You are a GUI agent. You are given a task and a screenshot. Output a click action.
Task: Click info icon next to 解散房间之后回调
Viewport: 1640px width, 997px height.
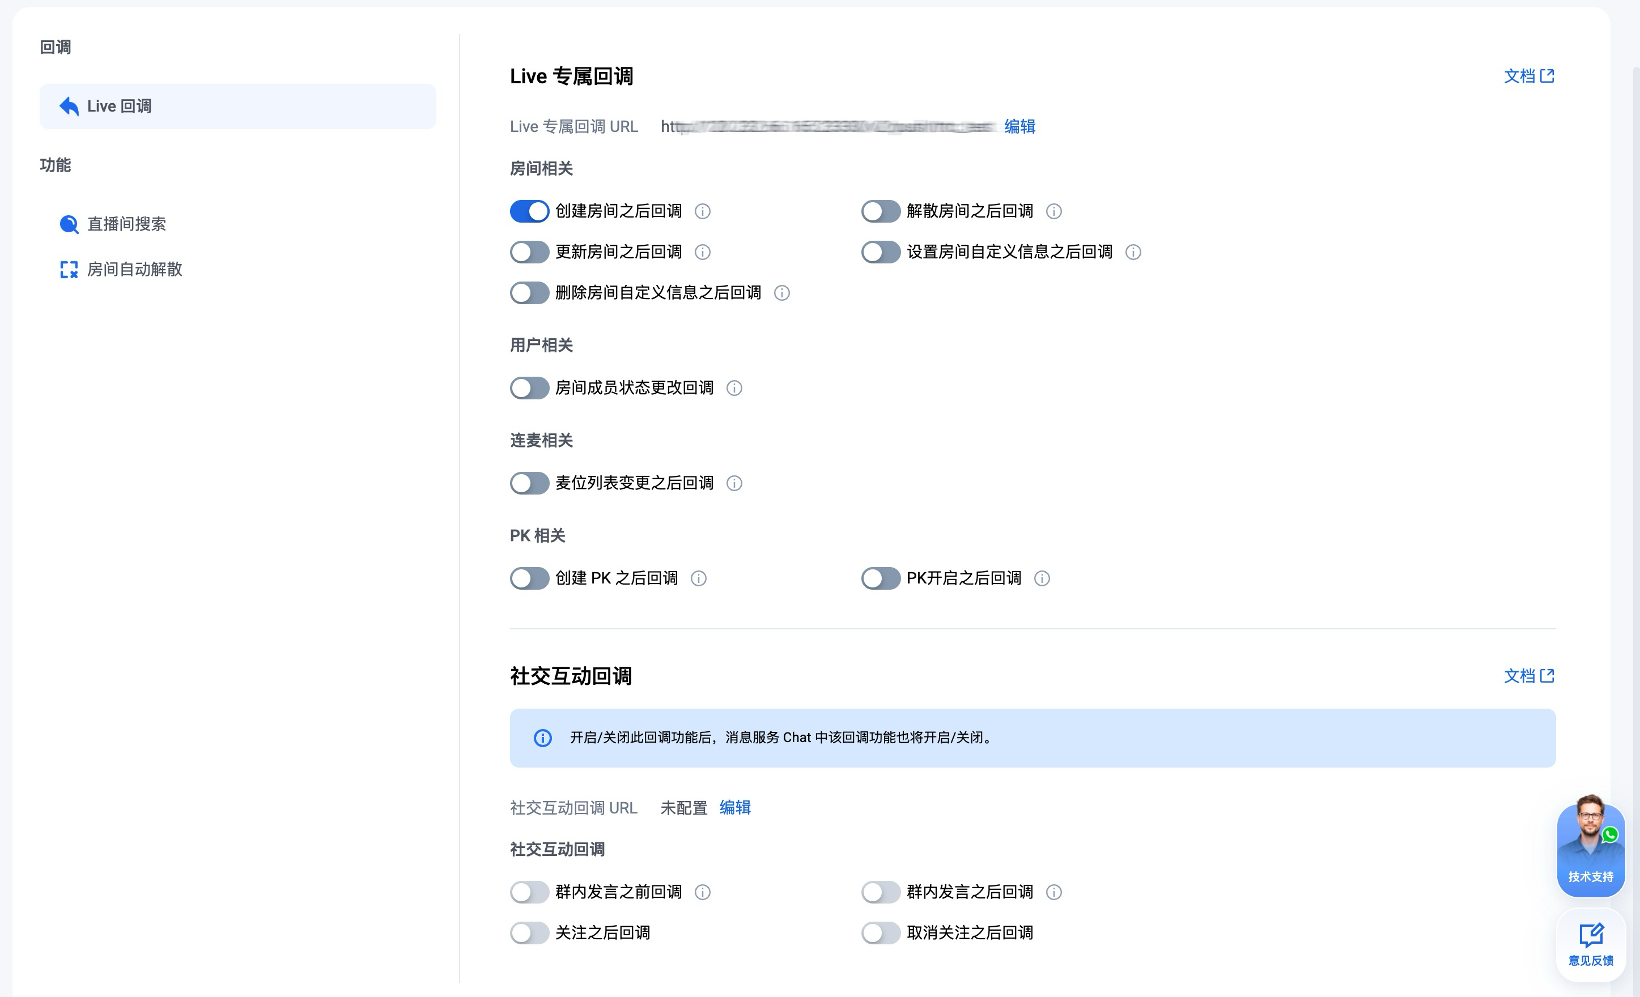pyautogui.click(x=1053, y=212)
